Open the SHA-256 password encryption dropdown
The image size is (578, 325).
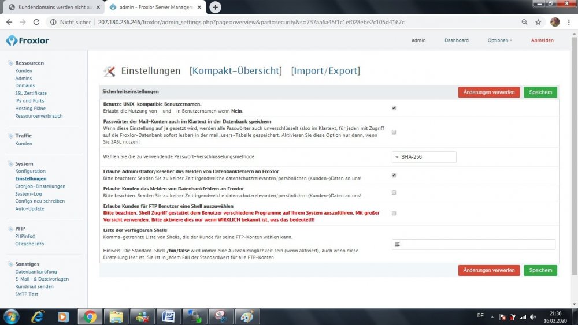[424, 157]
